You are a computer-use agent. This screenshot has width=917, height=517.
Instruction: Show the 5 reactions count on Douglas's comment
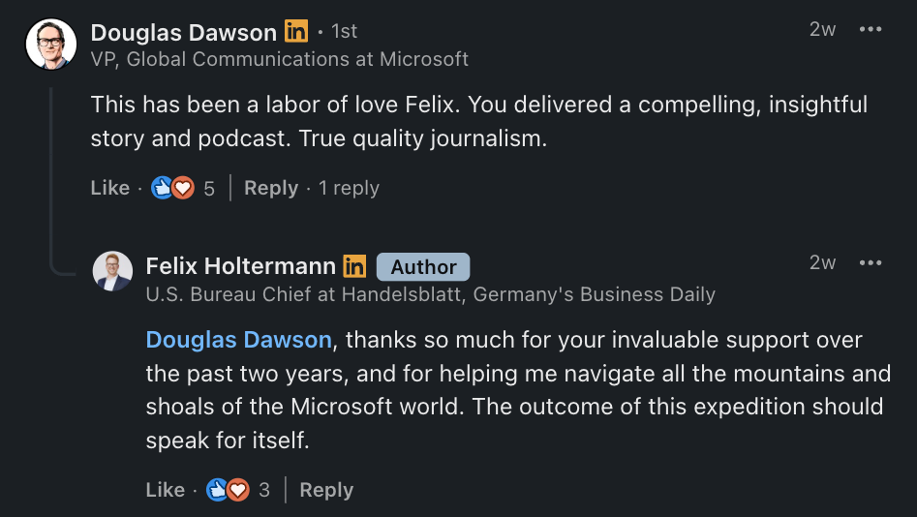(x=209, y=188)
